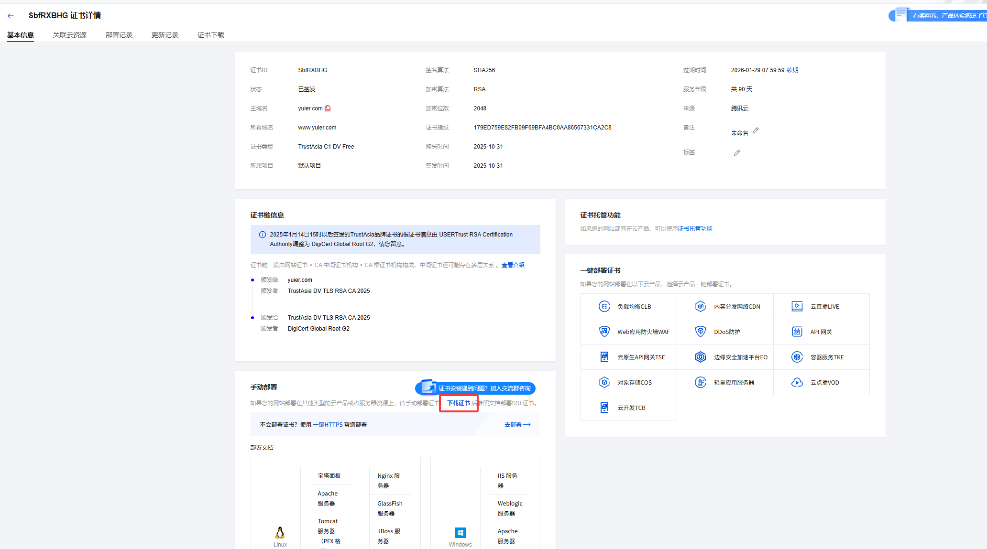Click the pencil icon next to 未命名
The height and width of the screenshot is (549, 987).
(756, 130)
